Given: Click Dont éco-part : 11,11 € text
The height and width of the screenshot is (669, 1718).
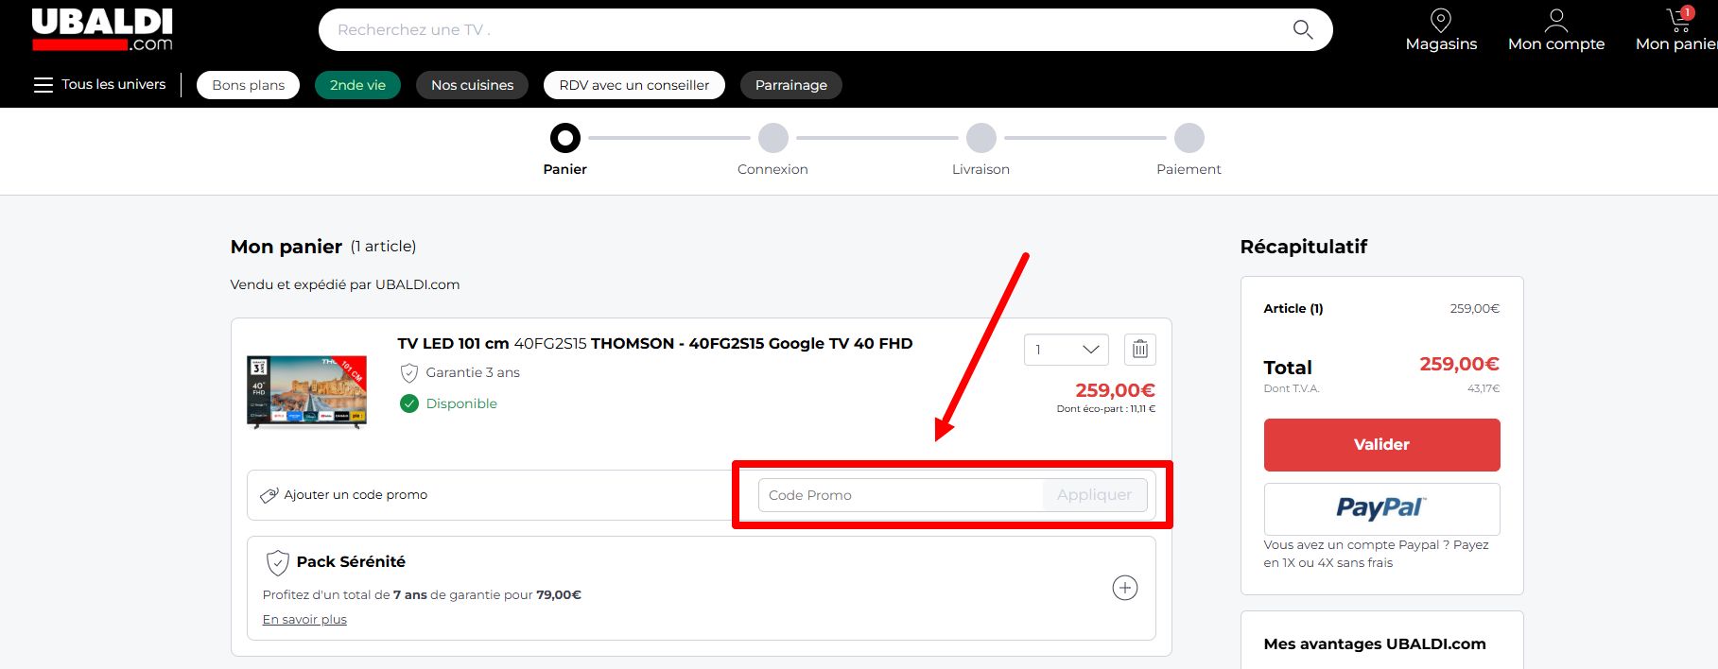Looking at the screenshot, I should 1106,409.
